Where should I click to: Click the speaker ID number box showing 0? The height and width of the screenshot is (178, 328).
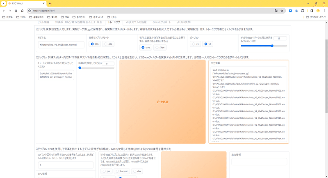tap(108, 64)
